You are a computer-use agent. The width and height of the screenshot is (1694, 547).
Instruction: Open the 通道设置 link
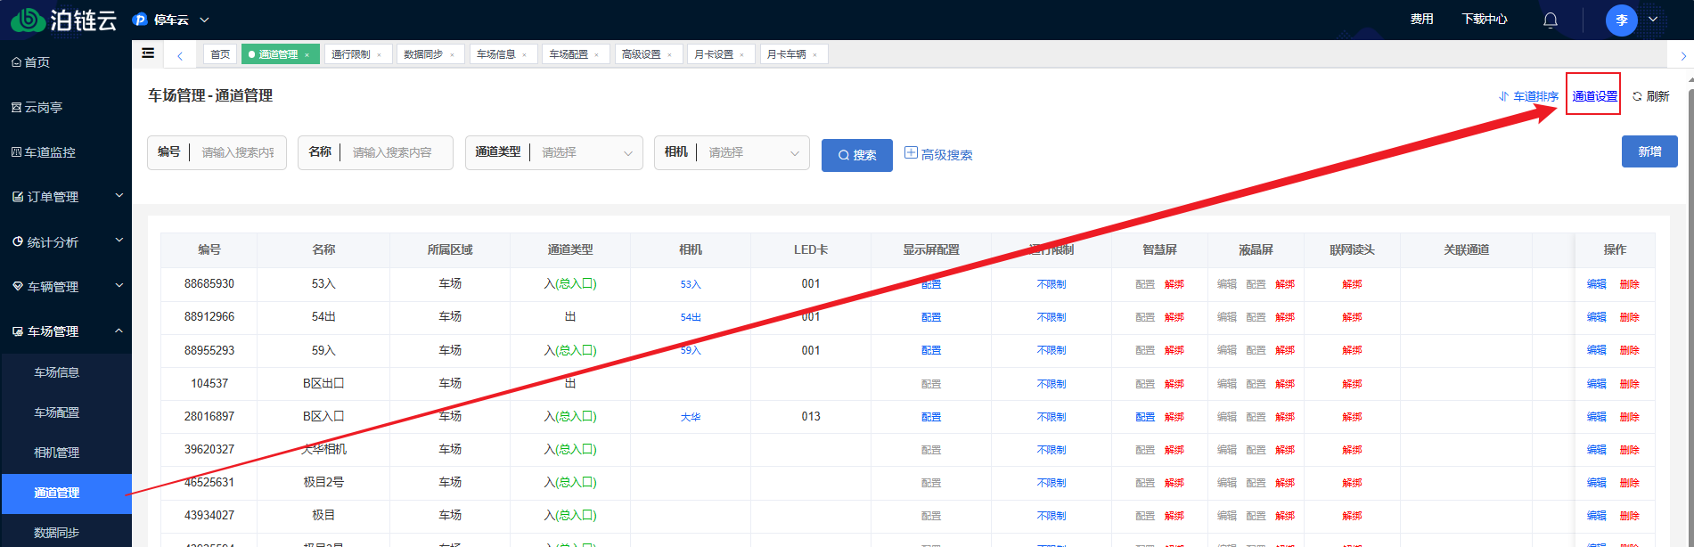[1594, 96]
